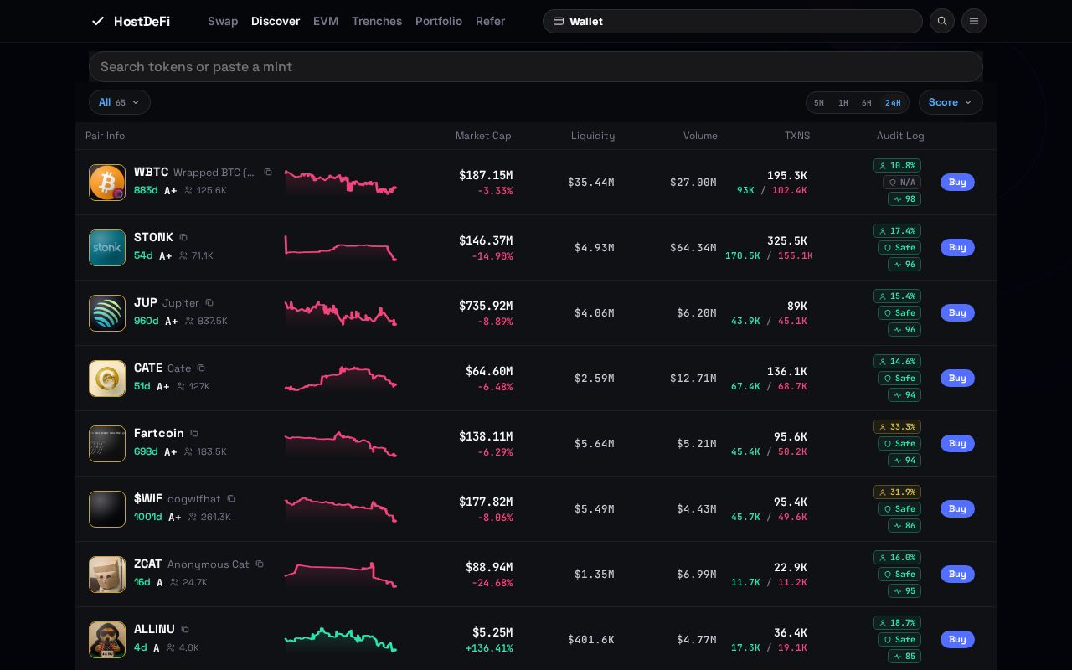Viewport: 1072px width, 670px height.
Task: Buy Fartcoin
Action: click(x=957, y=443)
